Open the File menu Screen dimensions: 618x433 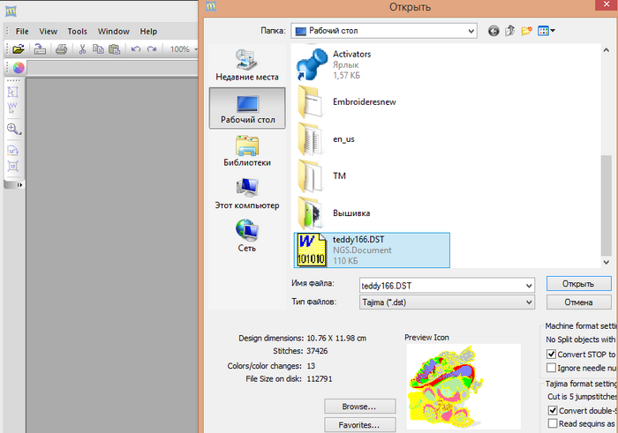click(22, 32)
